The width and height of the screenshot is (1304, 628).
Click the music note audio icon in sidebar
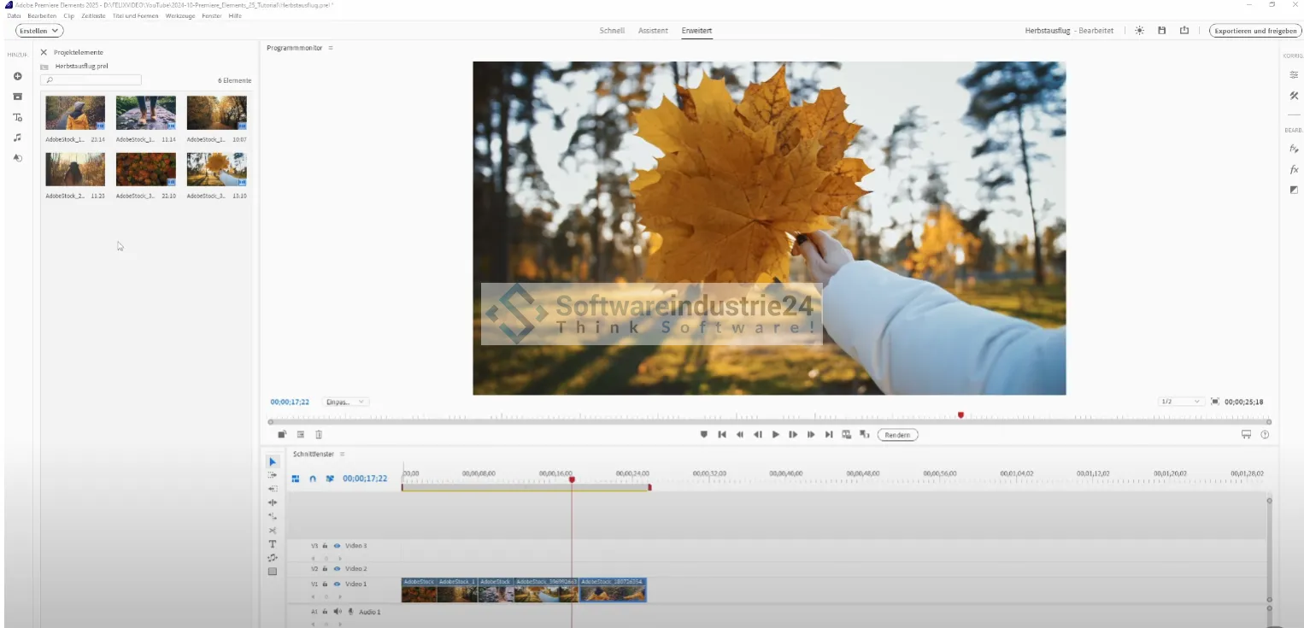[x=17, y=138]
